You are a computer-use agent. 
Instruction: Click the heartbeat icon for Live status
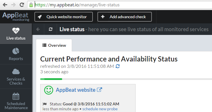[16, 31]
